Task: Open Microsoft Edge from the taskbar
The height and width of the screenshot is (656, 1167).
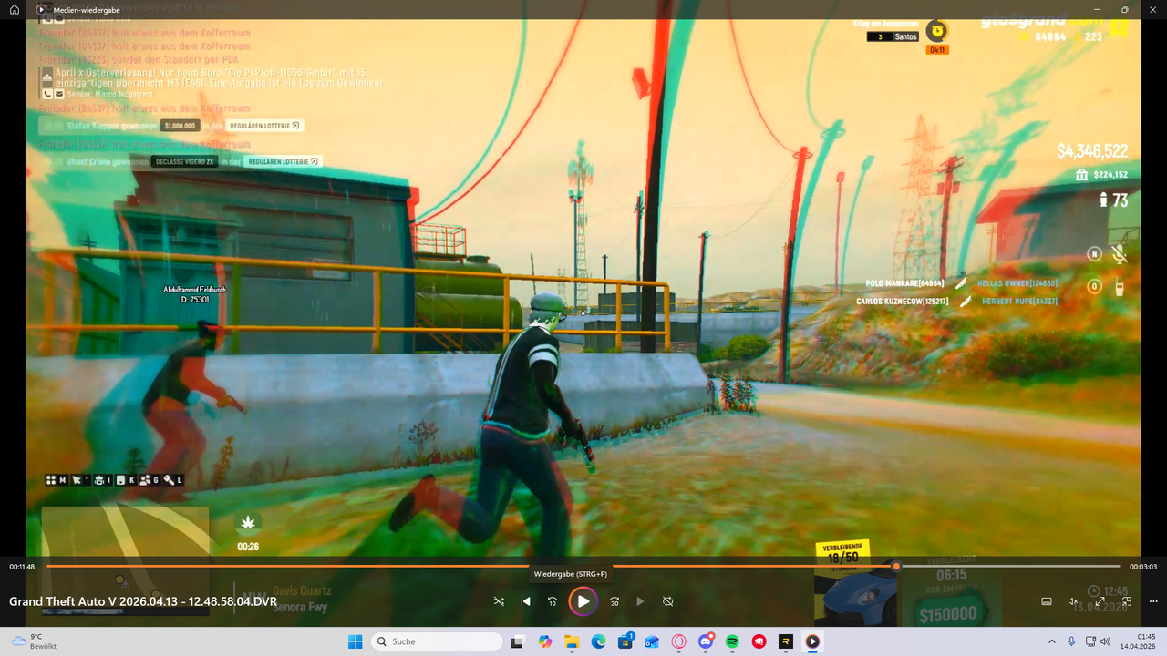Action: click(x=598, y=641)
